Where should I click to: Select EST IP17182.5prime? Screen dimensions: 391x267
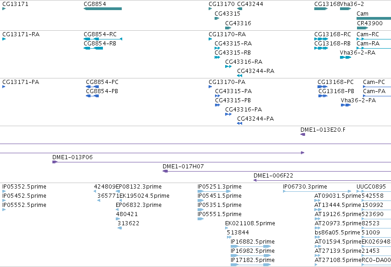click(253, 260)
